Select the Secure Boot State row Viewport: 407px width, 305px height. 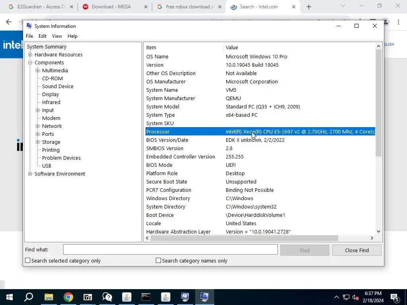click(x=260, y=181)
